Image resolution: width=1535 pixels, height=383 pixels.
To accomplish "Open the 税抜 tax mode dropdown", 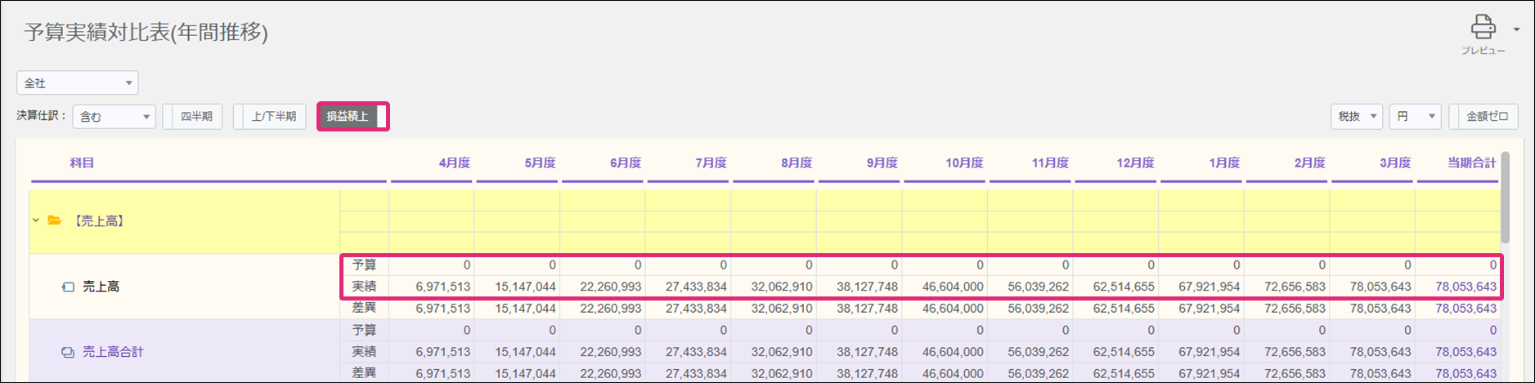I will [1356, 116].
